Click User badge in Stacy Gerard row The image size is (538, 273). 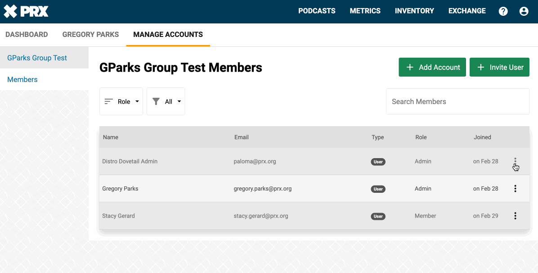pos(378,216)
